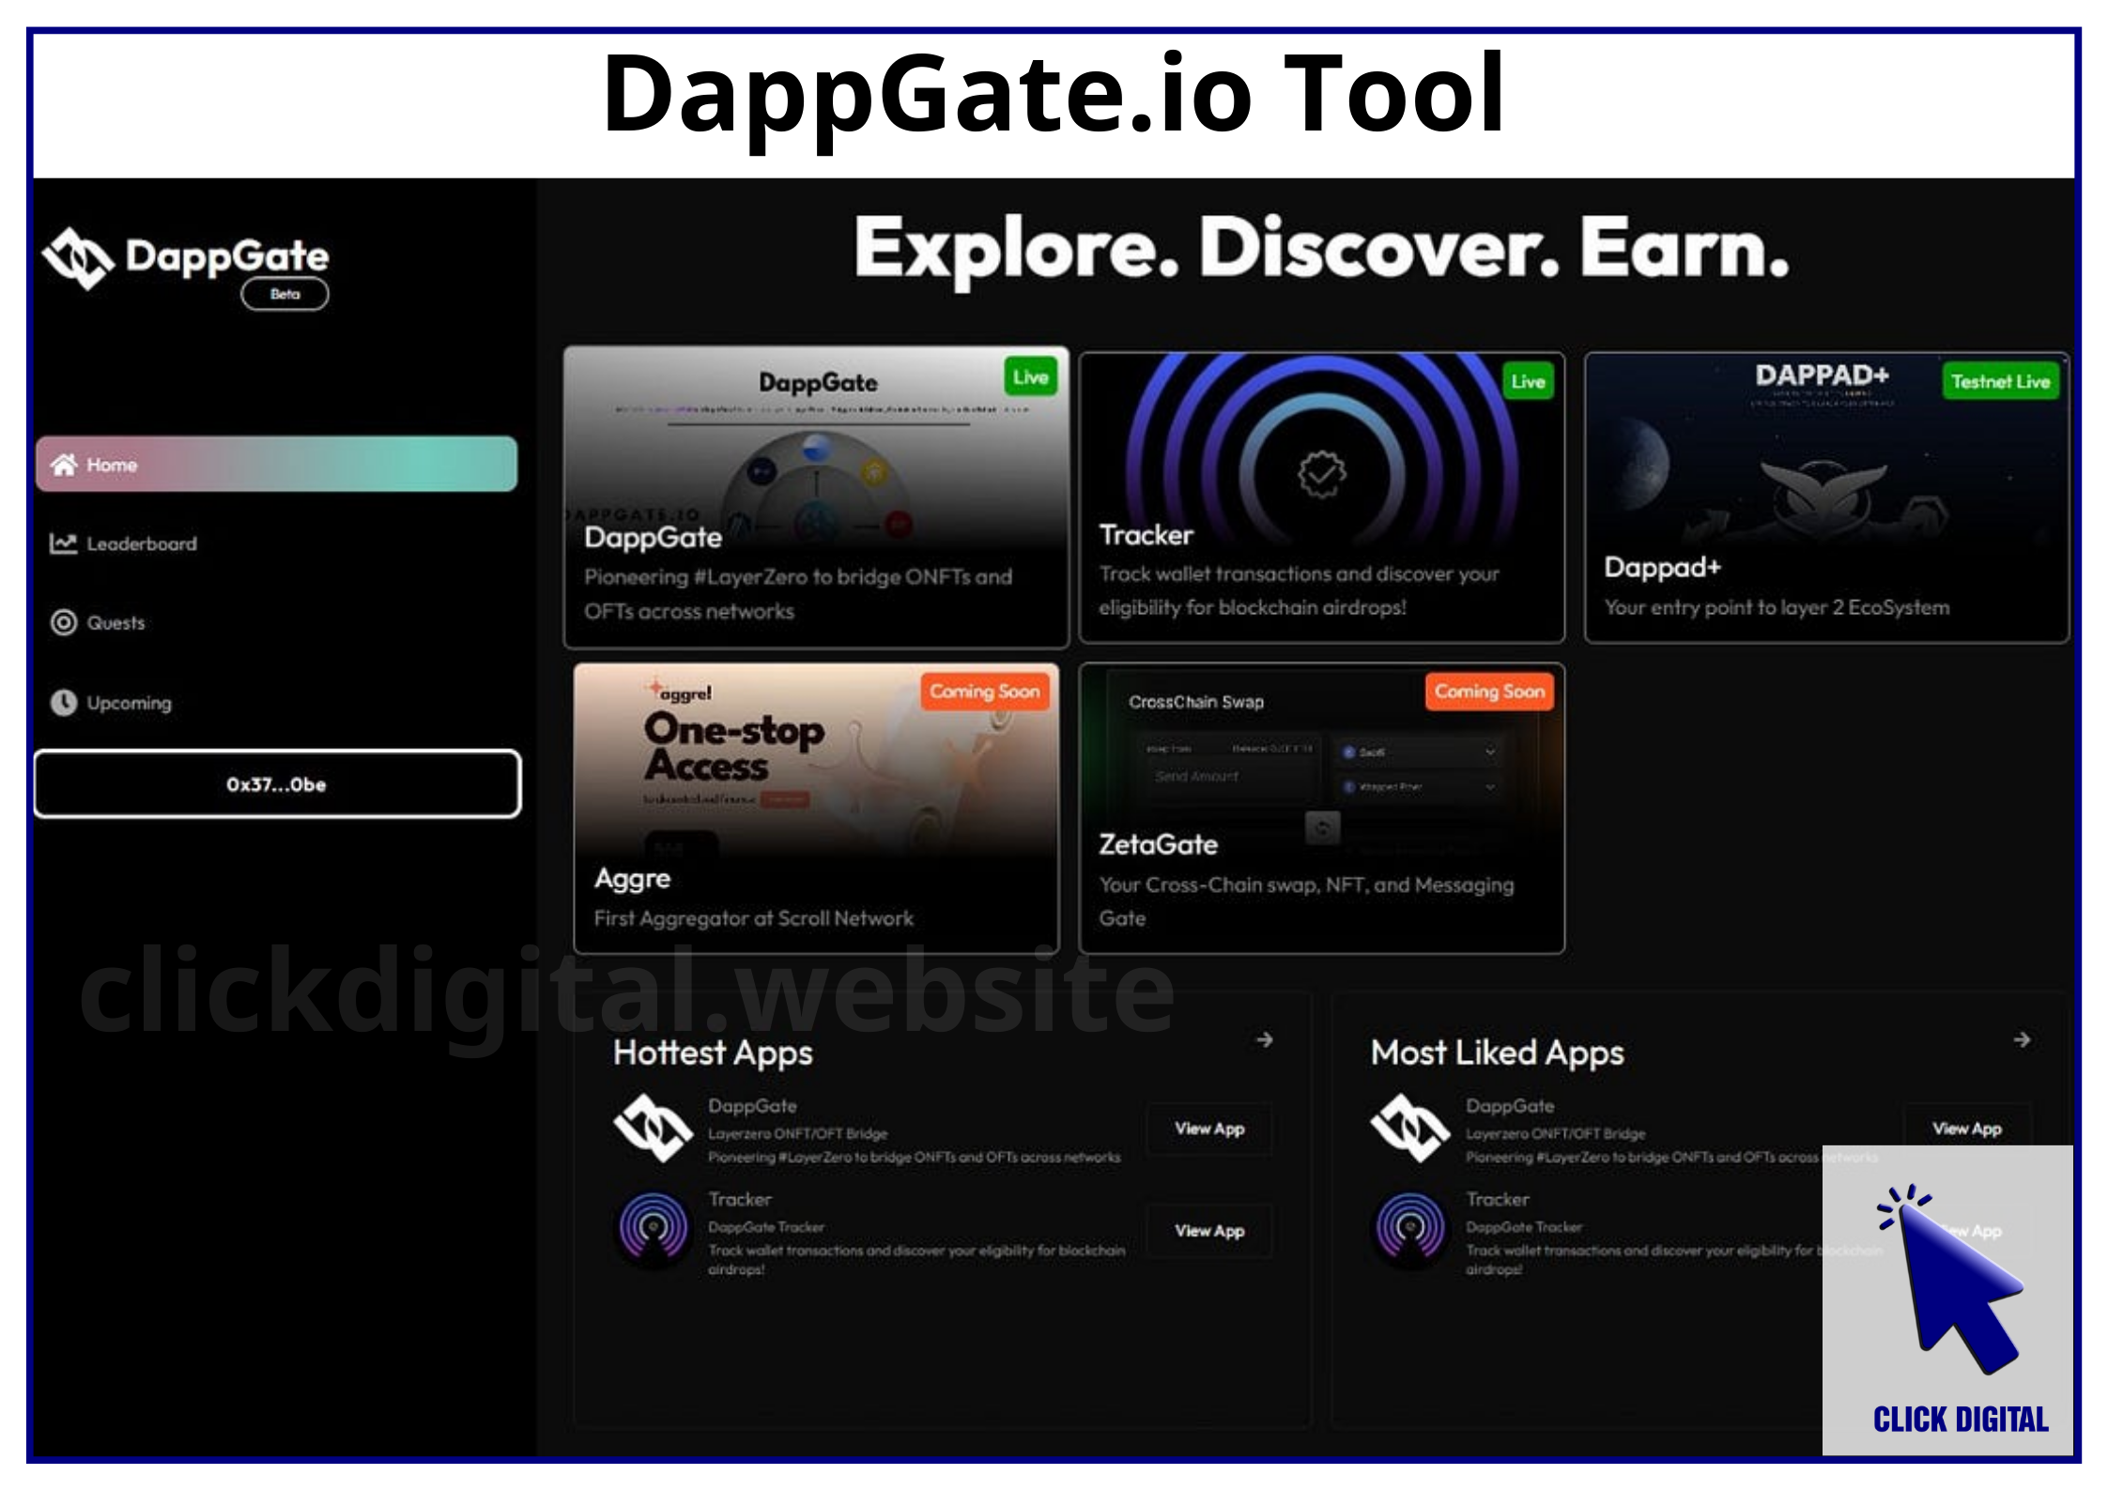Click Coming Soon badge on ZetaGate card
Image resolution: width=2108 pixels, height=1490 pixels.
[1489, 692]
